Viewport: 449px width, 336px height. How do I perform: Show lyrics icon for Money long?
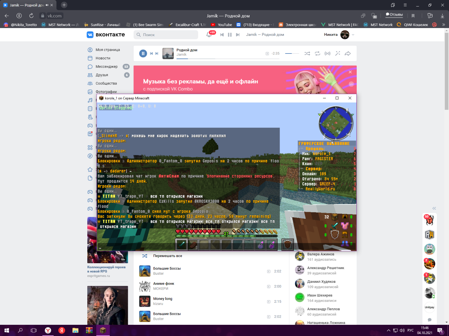268,301
